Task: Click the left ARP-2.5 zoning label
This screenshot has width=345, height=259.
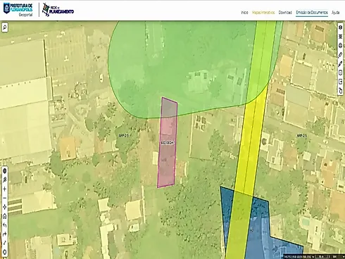Action: pos(124,135)
